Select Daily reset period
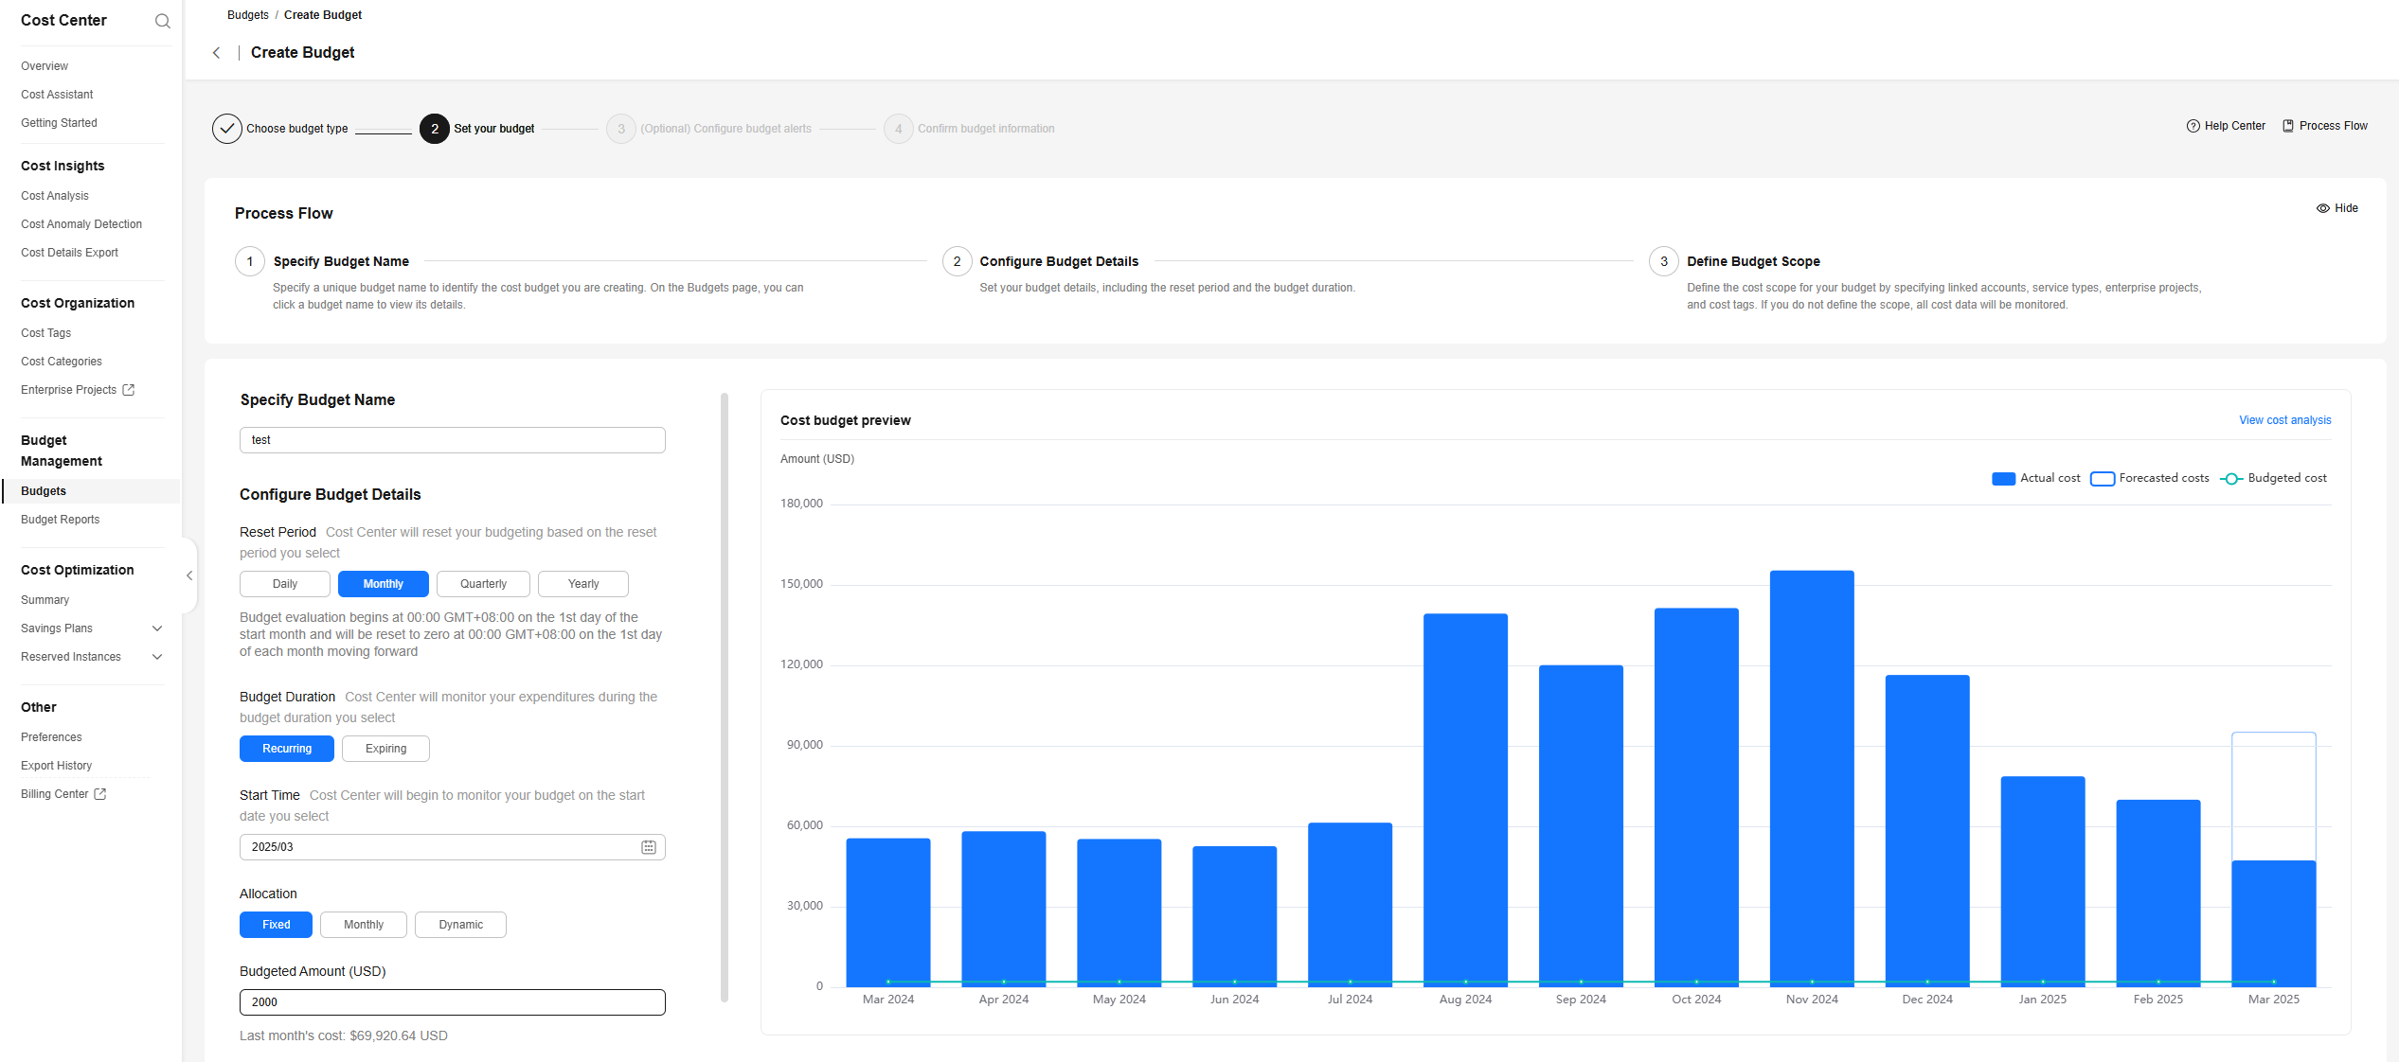 [285, 584]
